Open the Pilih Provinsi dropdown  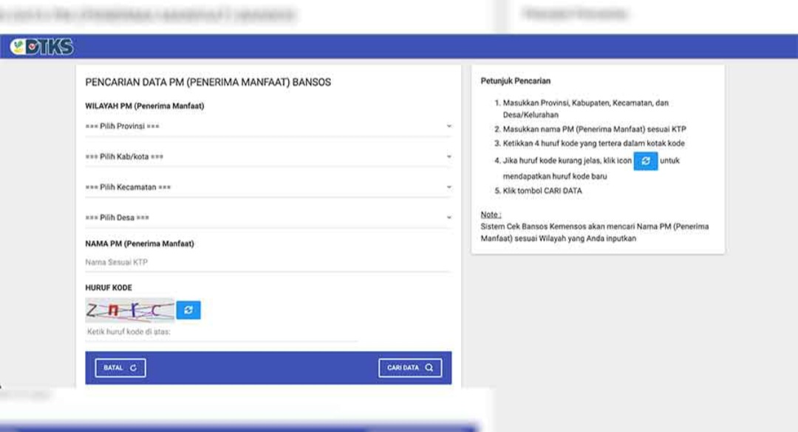(268, 126)
